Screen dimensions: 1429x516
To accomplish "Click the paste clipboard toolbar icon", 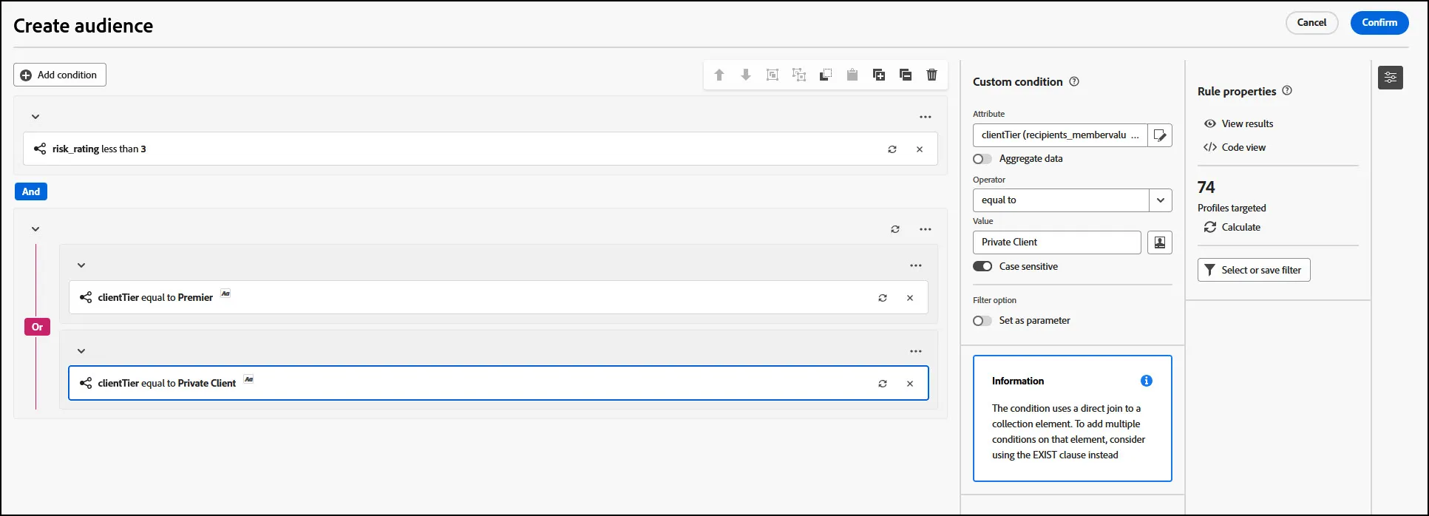I will 852,75.
